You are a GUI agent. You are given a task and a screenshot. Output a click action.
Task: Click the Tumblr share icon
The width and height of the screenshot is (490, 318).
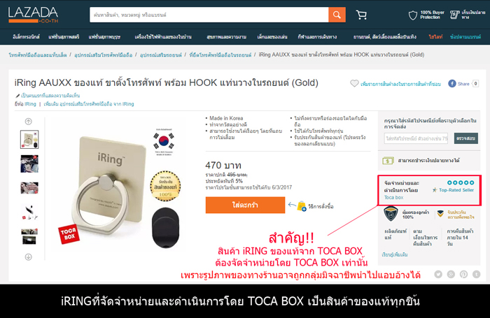[x=476, y=274]
